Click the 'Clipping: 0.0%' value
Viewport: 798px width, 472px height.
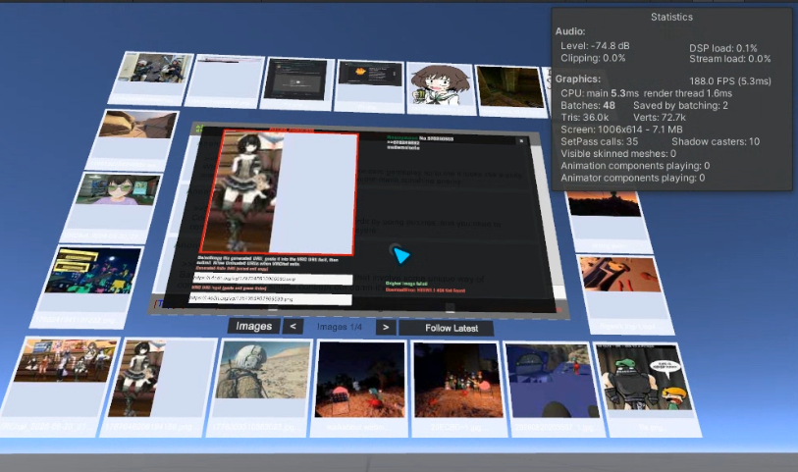(593, 58)
